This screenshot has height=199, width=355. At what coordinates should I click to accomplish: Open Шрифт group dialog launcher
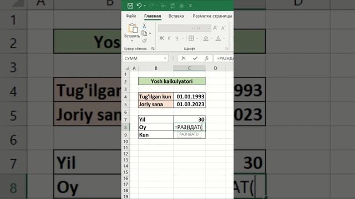226,49
